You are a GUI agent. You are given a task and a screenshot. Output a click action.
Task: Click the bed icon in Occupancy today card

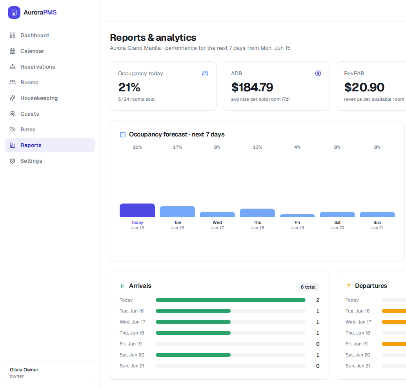(205, 73)
